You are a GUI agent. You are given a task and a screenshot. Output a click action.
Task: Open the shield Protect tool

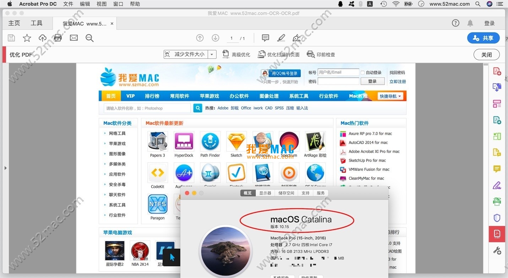pos(497,218)
